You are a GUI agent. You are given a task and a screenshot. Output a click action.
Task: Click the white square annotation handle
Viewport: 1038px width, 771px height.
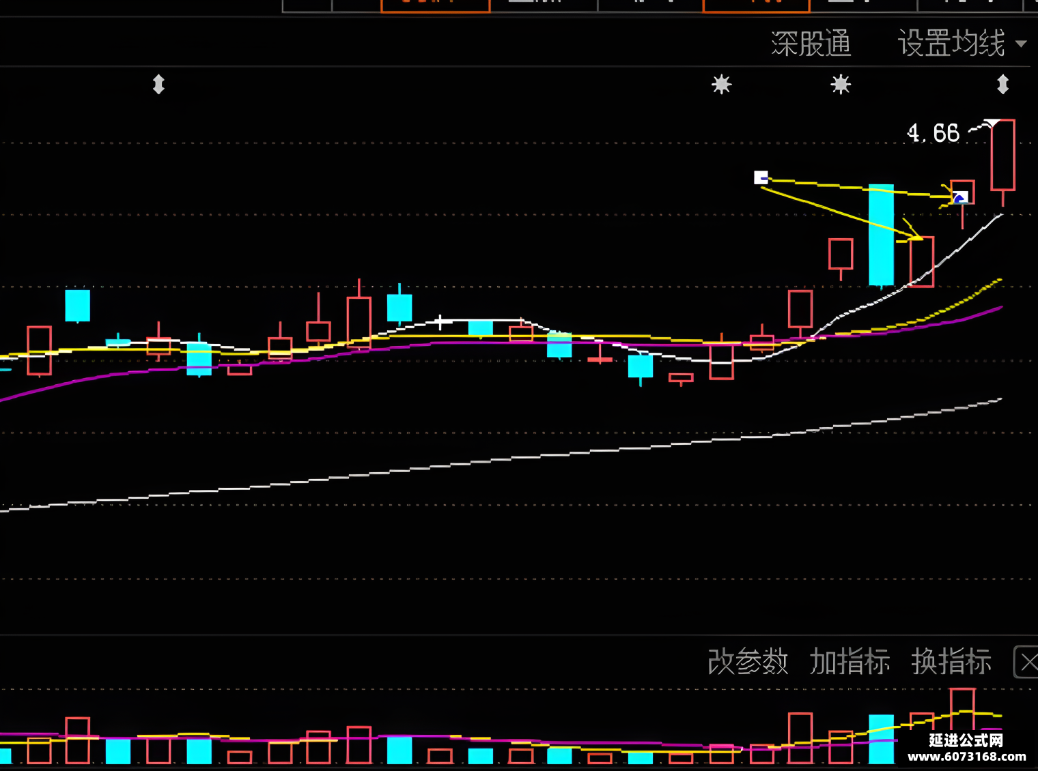pyautogui.click(x=761, y=177)
